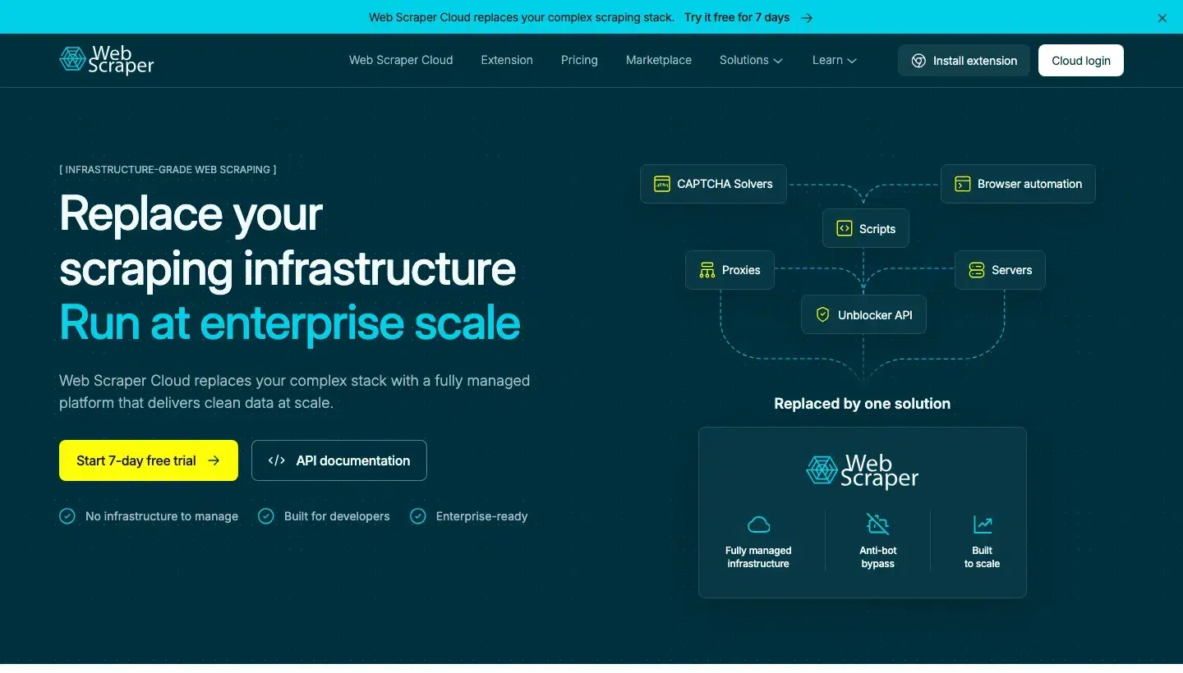Click the code brackets icon on API documentation
The width and height of the screenshot is (1183, 673).
click(x=277, y=460)
